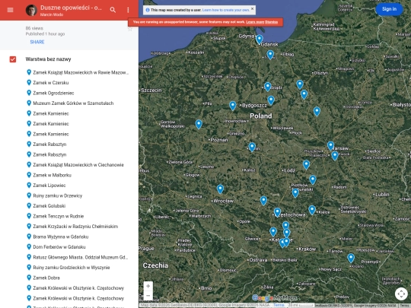
Task: Click the map pin near Gorzów Wielkopolski
Action: (x=199, y=124)
